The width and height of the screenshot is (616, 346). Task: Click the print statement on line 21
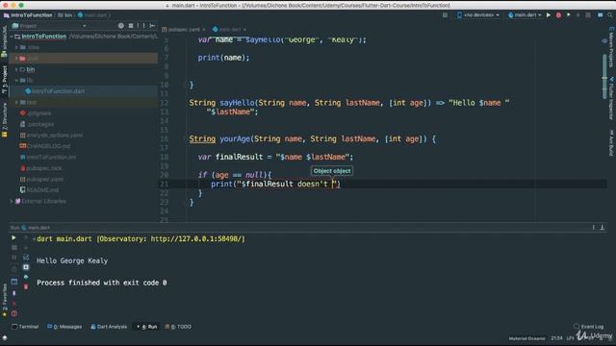pos(275,184)
